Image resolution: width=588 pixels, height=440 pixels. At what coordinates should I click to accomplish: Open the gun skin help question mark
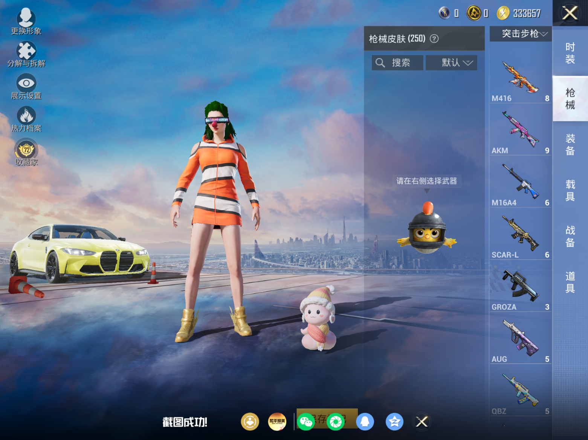click(x=434, y=39)
